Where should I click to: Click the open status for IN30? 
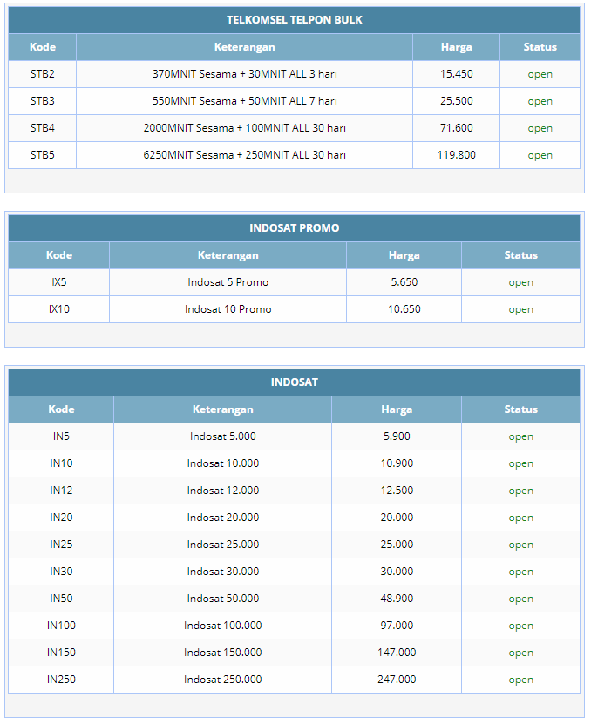(x=520, y=572)
